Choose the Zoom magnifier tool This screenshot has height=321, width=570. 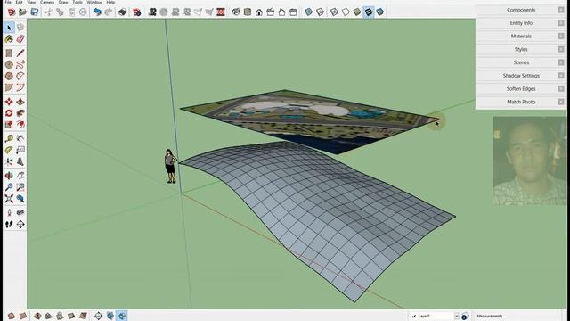(x=9, y=187)
